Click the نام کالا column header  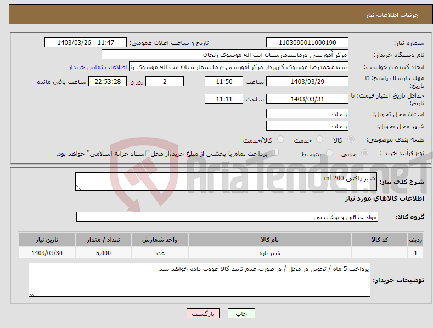point(270,240)
